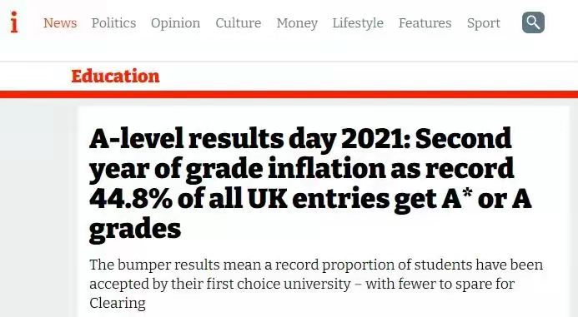
Task: Click the red 'i' newspaper logo
Action: (14, 22)
